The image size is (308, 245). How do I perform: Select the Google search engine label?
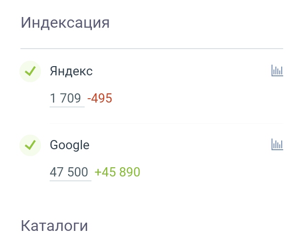(x=70, y=145)
